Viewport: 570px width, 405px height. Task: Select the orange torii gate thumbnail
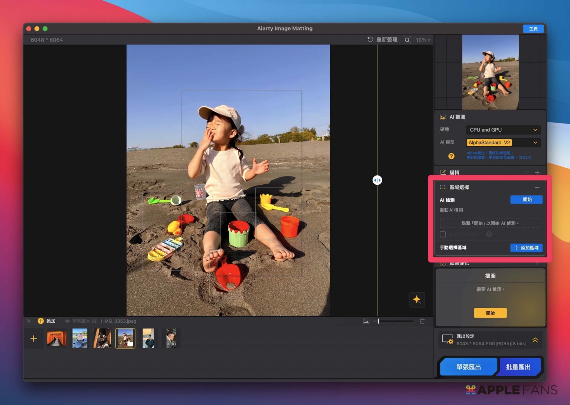[x=57, y=338]
